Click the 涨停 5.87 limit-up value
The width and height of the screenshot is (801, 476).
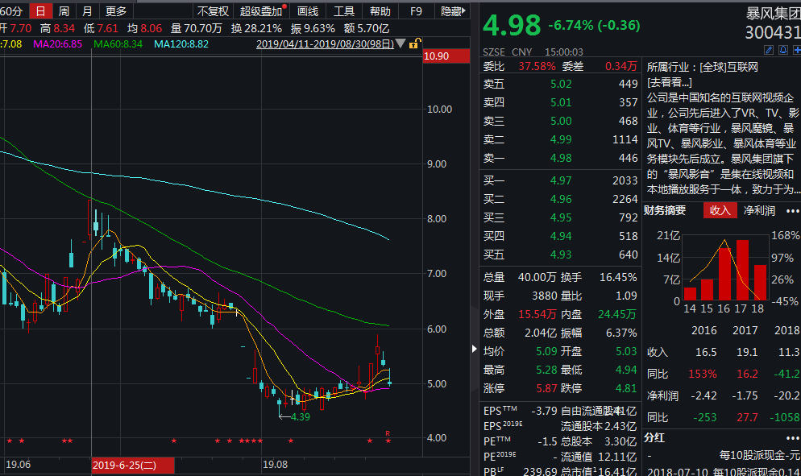546,388
